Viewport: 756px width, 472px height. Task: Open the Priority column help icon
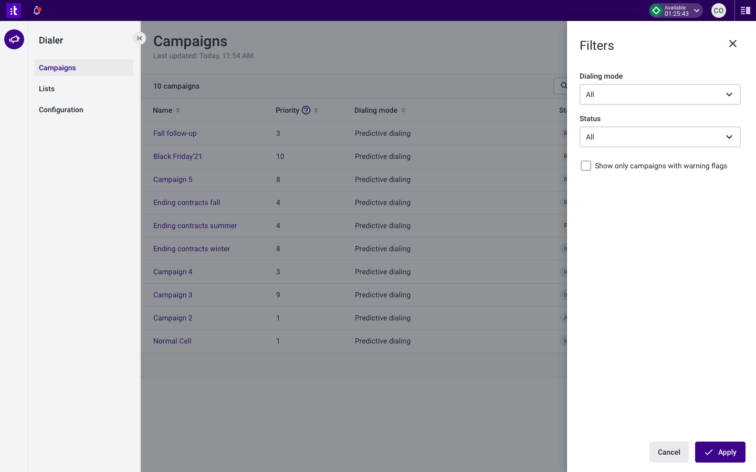(306, 110)
